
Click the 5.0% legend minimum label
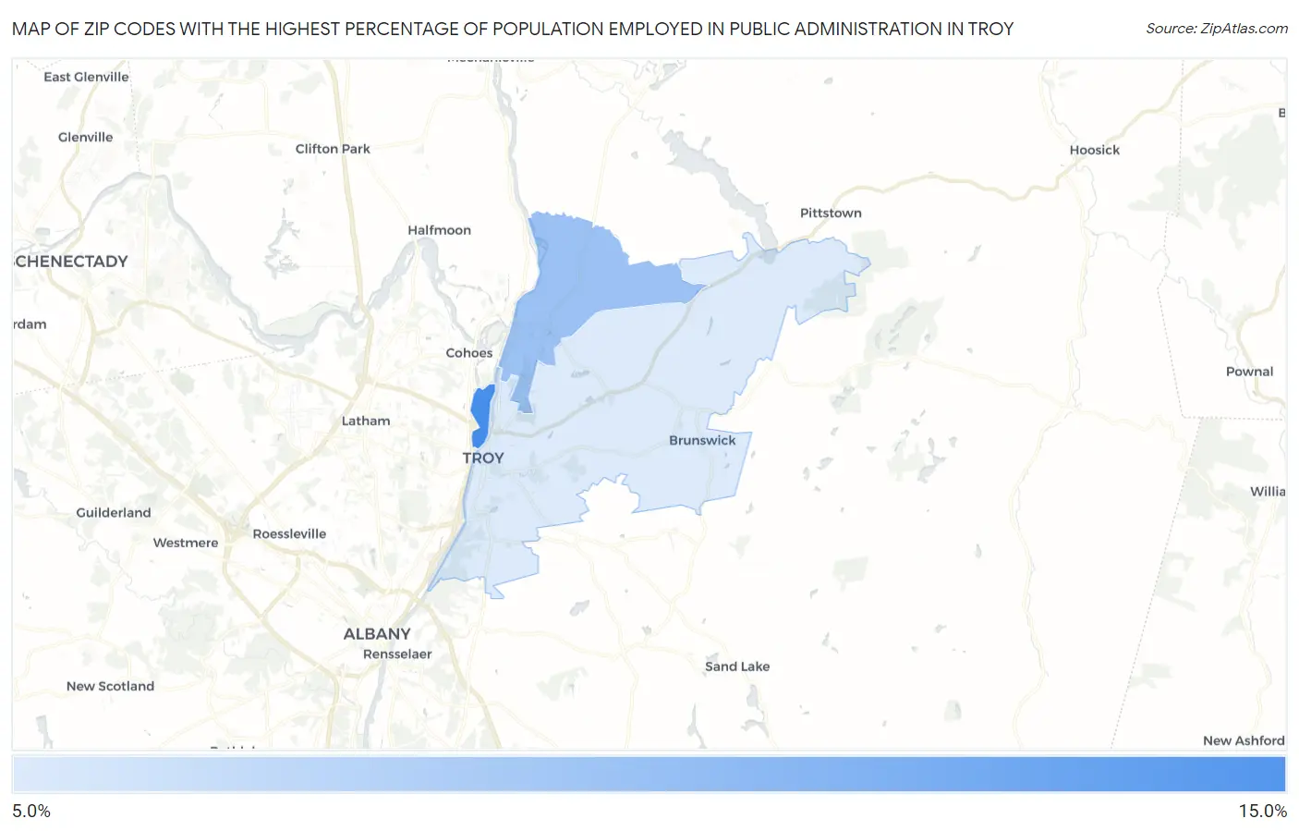point(31,811)
